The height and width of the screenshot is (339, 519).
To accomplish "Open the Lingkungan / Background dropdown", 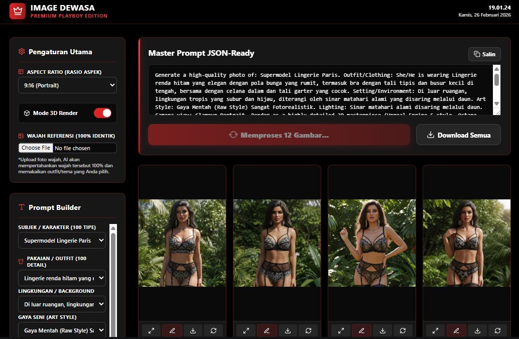I will point(62,304).
